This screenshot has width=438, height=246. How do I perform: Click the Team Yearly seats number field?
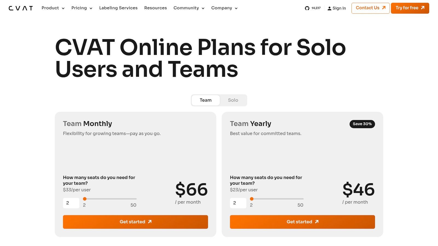(238, 203)
